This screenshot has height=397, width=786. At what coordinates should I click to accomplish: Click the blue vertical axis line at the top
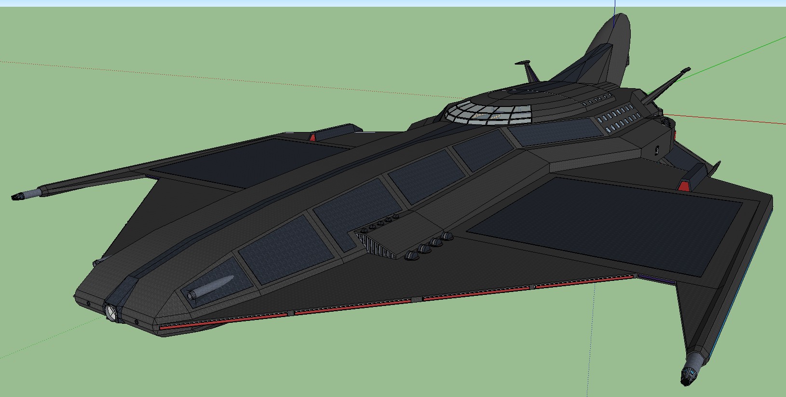[x=615, y=9]
